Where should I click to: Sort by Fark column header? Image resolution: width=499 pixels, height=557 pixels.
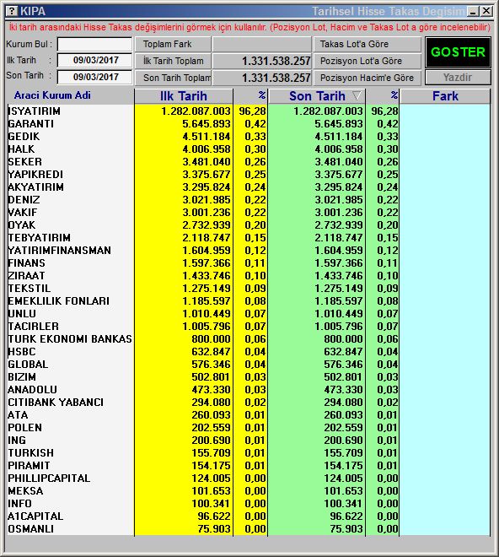(445, 96)
